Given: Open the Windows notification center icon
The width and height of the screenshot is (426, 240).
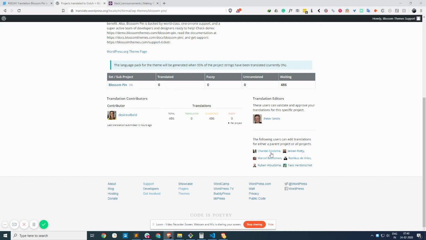Looking at the screenshot, I should 419,236.
